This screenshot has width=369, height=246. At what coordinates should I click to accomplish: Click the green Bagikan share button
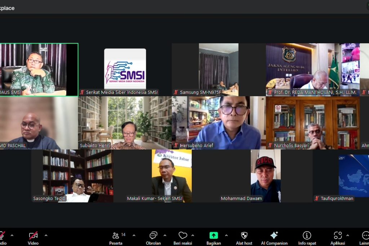(214, 236)
